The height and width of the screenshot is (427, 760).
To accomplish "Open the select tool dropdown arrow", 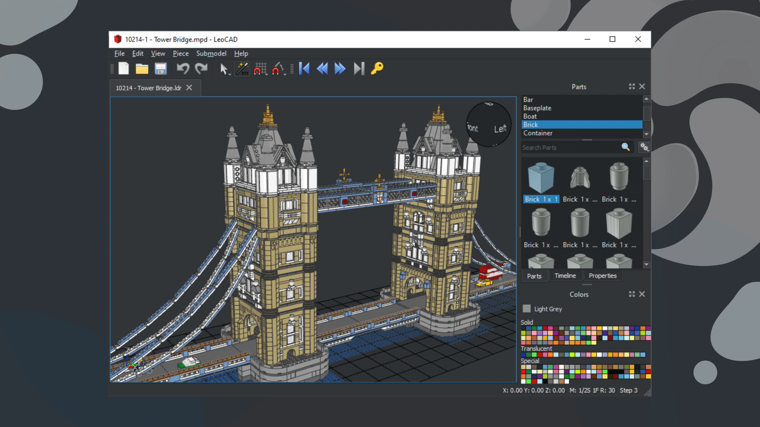I will click(x=230, y=74).
